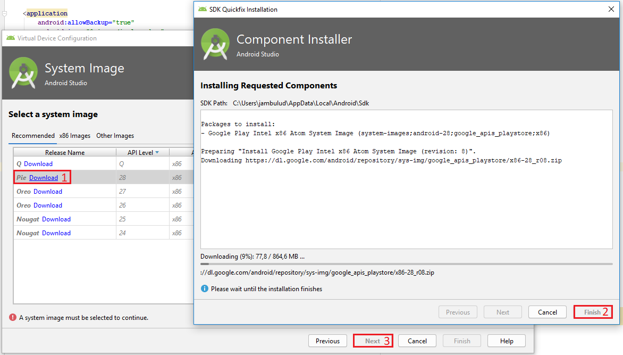Click the info icon beside 'Please wait' message
The height and width of the screenshot is (355, 623).
click(x=204, y=289)
